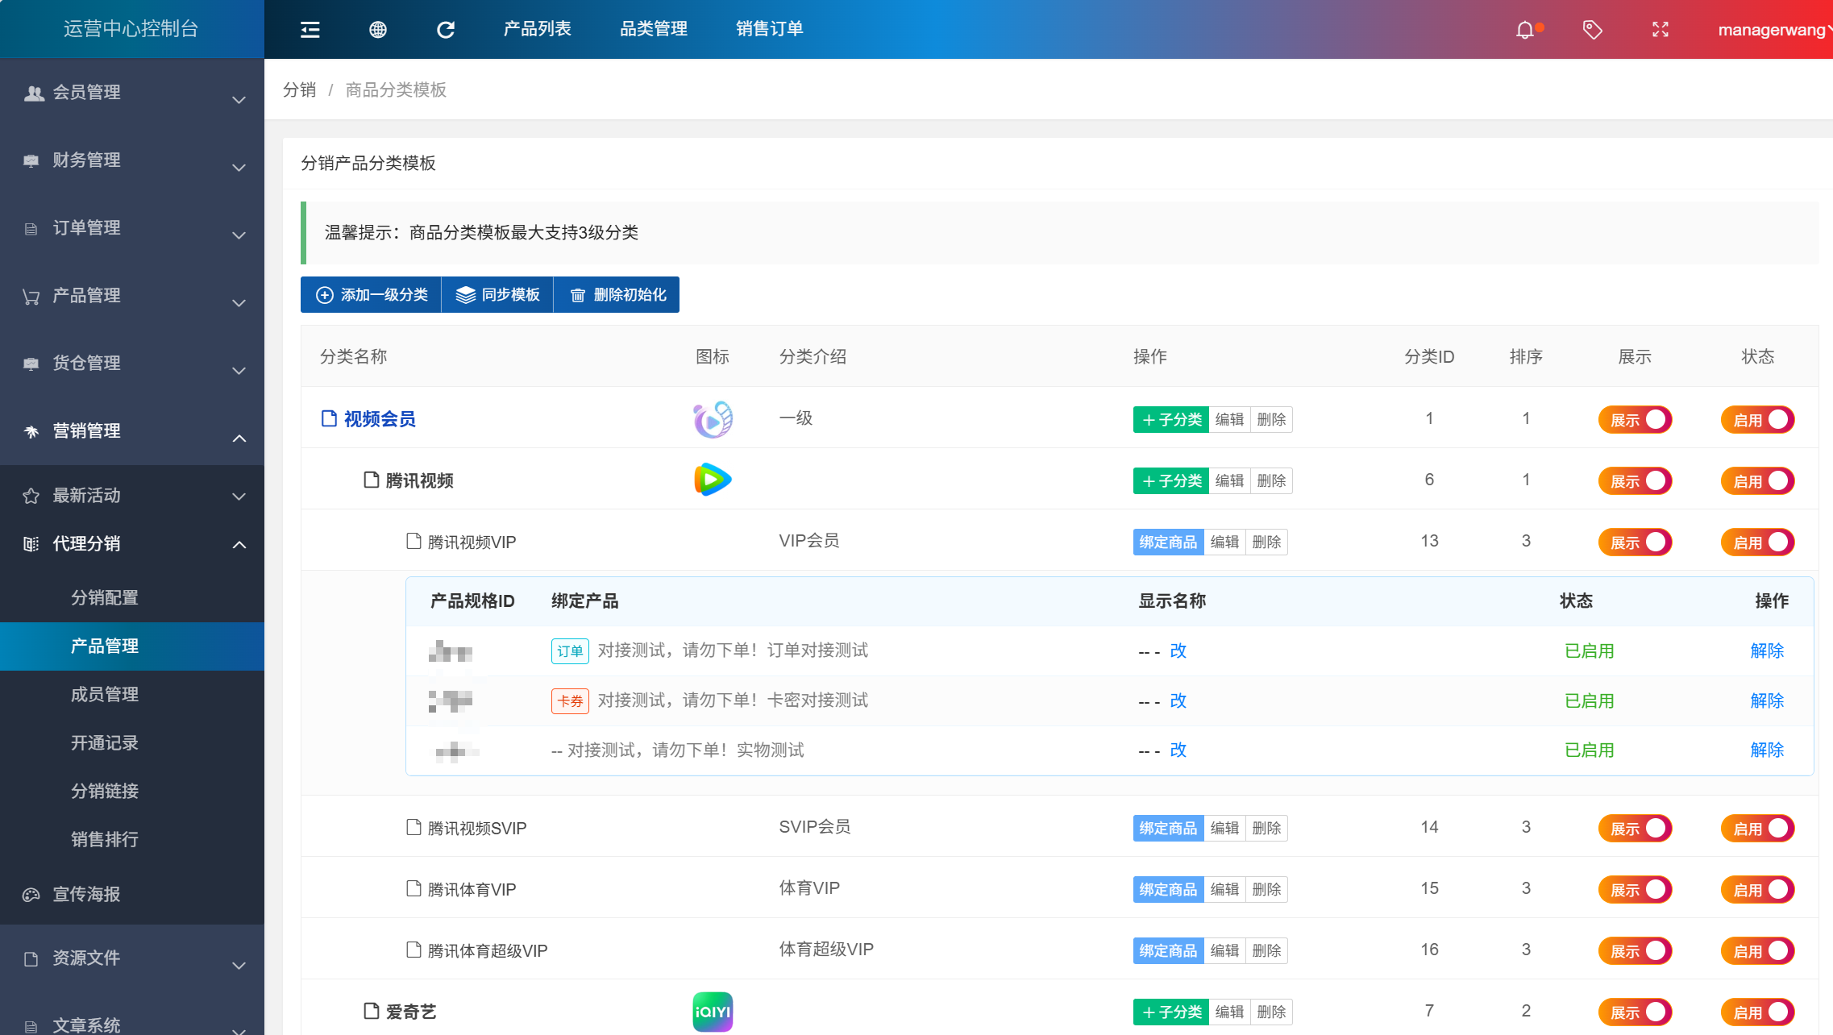Open 产品列表 in the top navigation

click(537, 29)
